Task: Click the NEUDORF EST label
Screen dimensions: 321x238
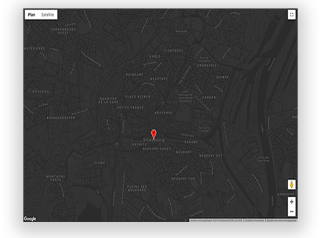Action: pos(211,155)
